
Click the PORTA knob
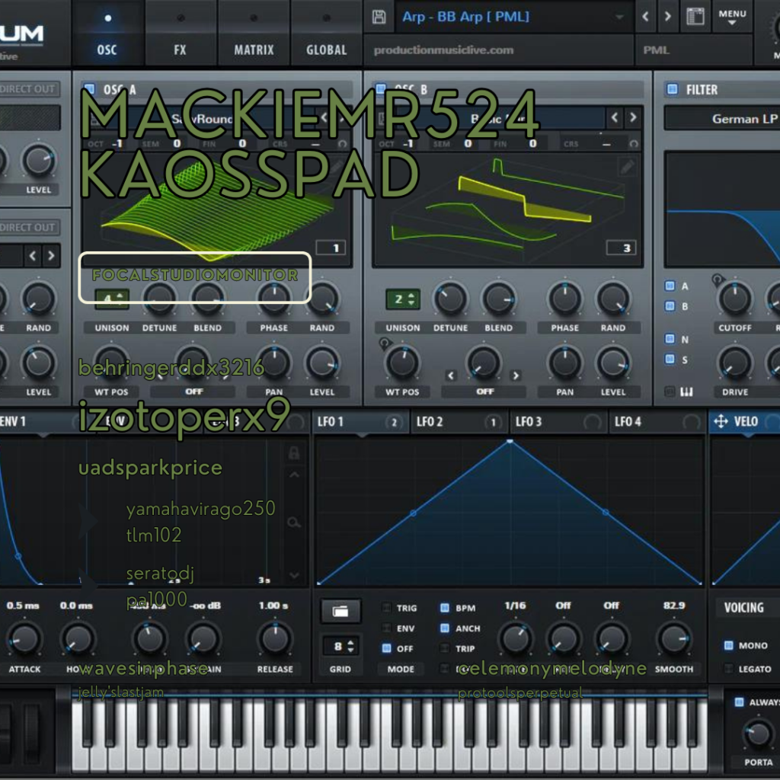coord(758,734)
